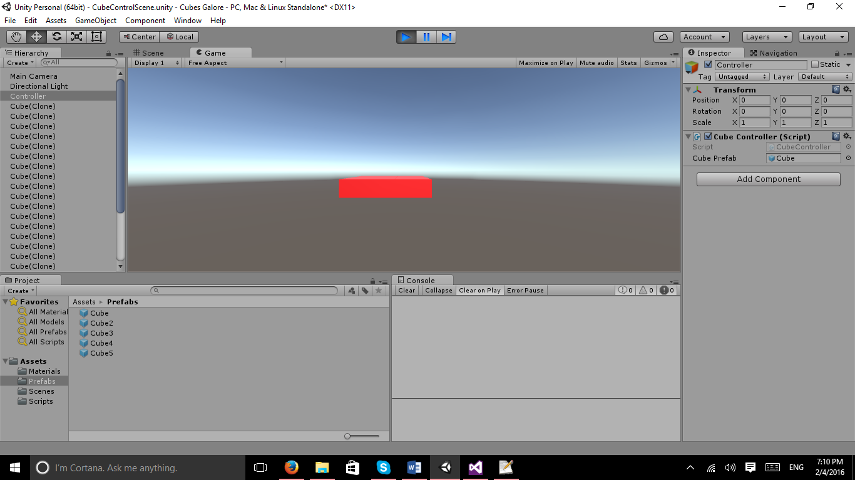
Task: Open Transform gear settings menu
Action: pos(847,89)
